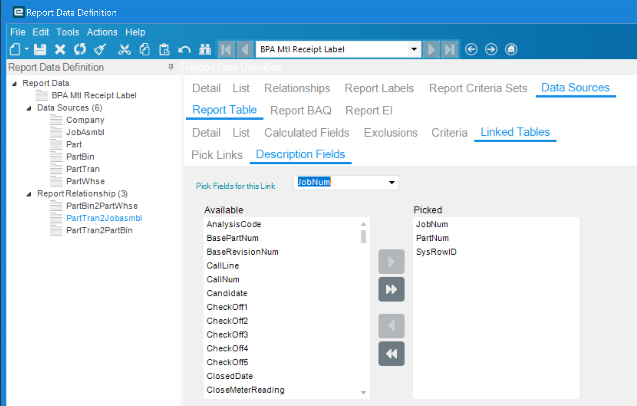Open the Pick Fields for this Link dropdown
The height and width of the screenshot is (406, 637).
(x=392, y=182)
